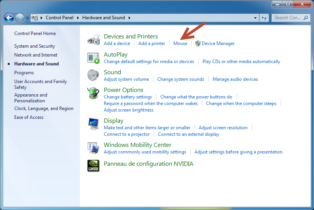
Task: Click Control Panel in the breadcrumb
Action: (60, 18)
